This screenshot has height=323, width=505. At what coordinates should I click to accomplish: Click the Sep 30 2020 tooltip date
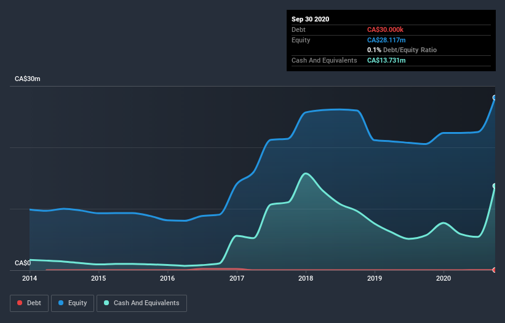pos(311,19)
